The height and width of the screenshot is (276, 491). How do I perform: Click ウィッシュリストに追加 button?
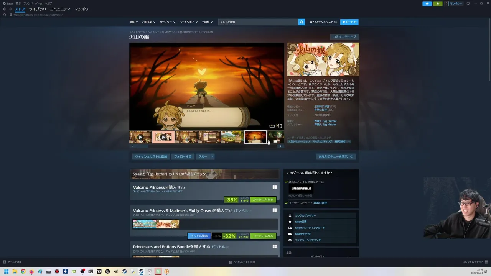151,156
